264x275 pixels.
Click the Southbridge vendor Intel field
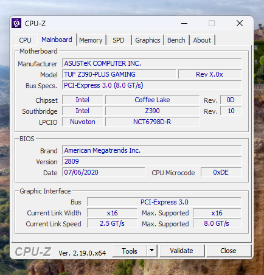[83, 111]
